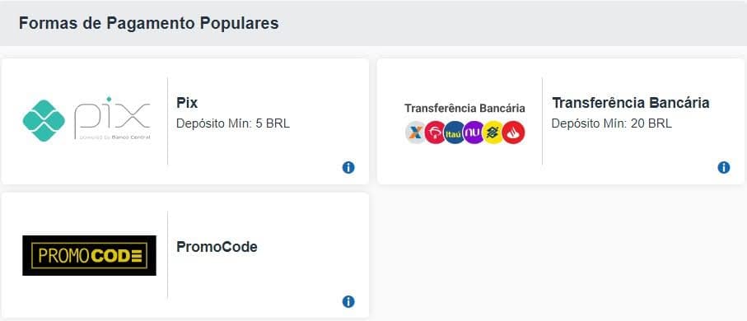747x321 pixels.
Task: Click the teal Pix diamond symbol
Action: (44, 120)
